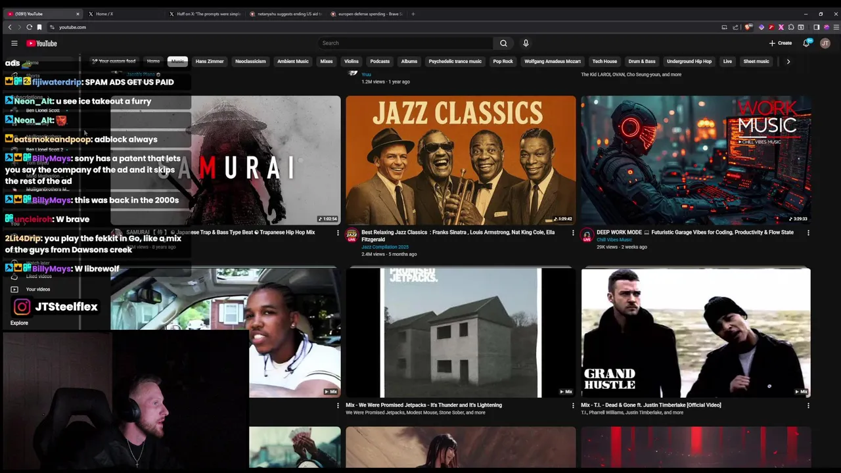Screen dimensions: 841x473
Task: Open the YouTube hamburger guide menu
Action: coord(14,43)
